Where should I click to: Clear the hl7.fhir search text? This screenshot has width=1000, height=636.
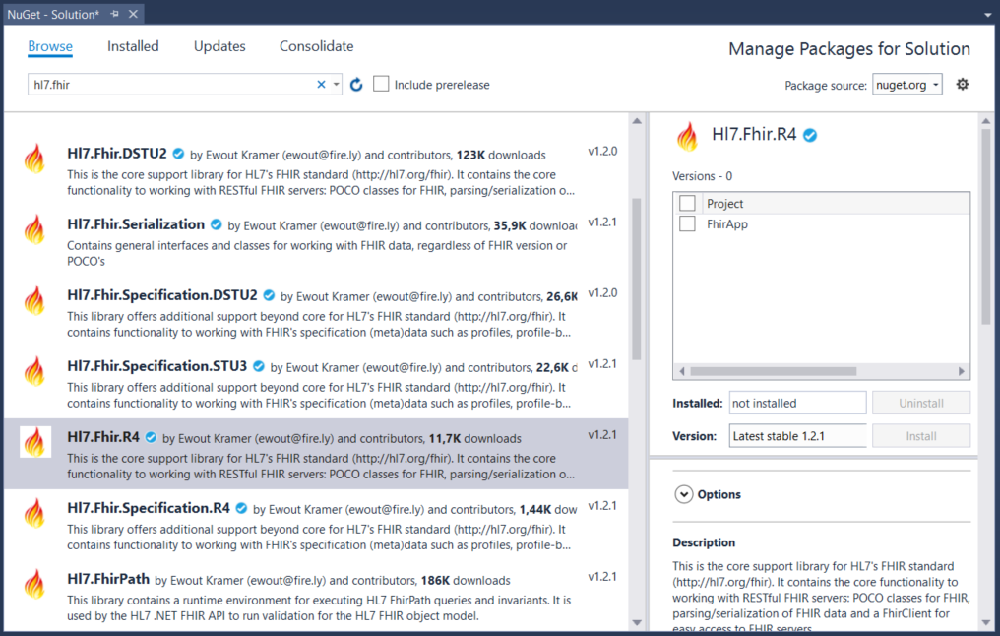pos(322,85)
